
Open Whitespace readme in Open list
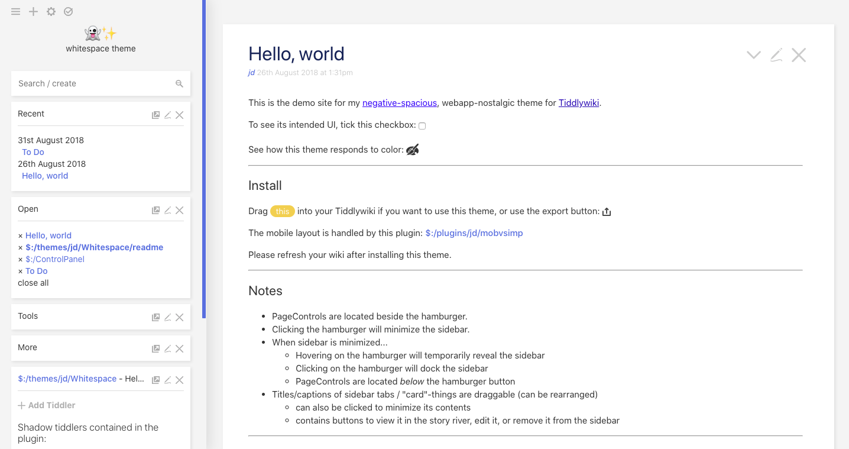[95, 247]
